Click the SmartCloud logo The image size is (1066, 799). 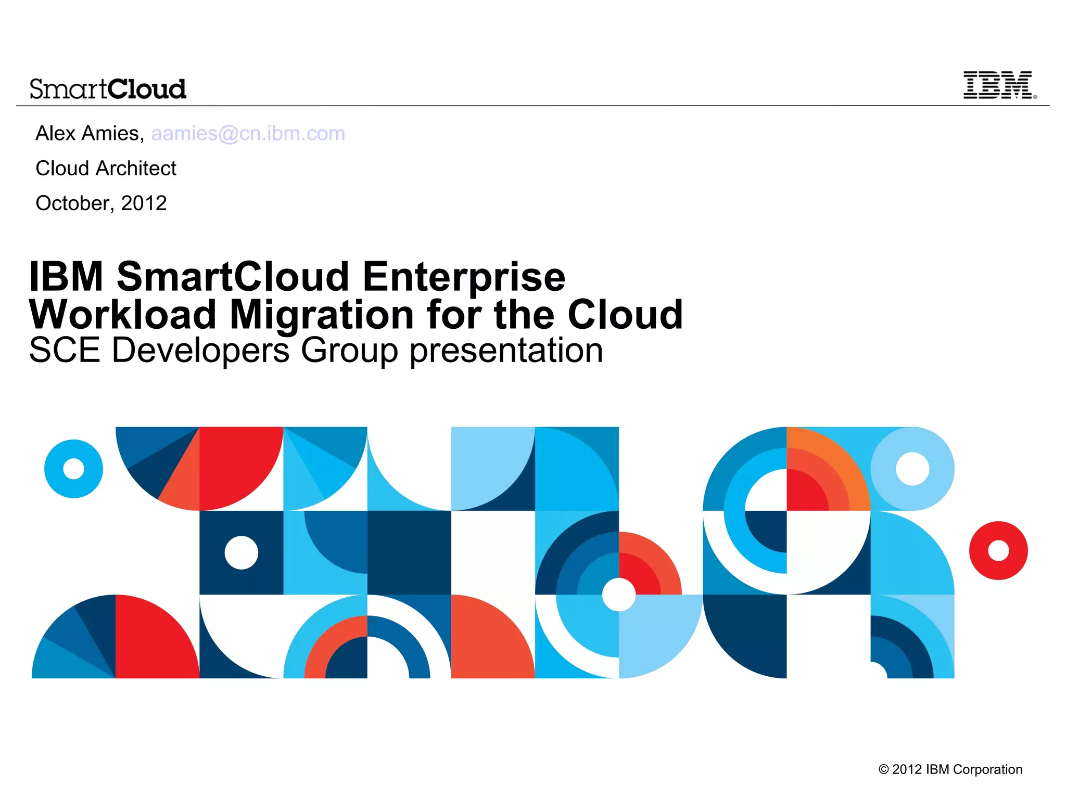tap(108, 89)
